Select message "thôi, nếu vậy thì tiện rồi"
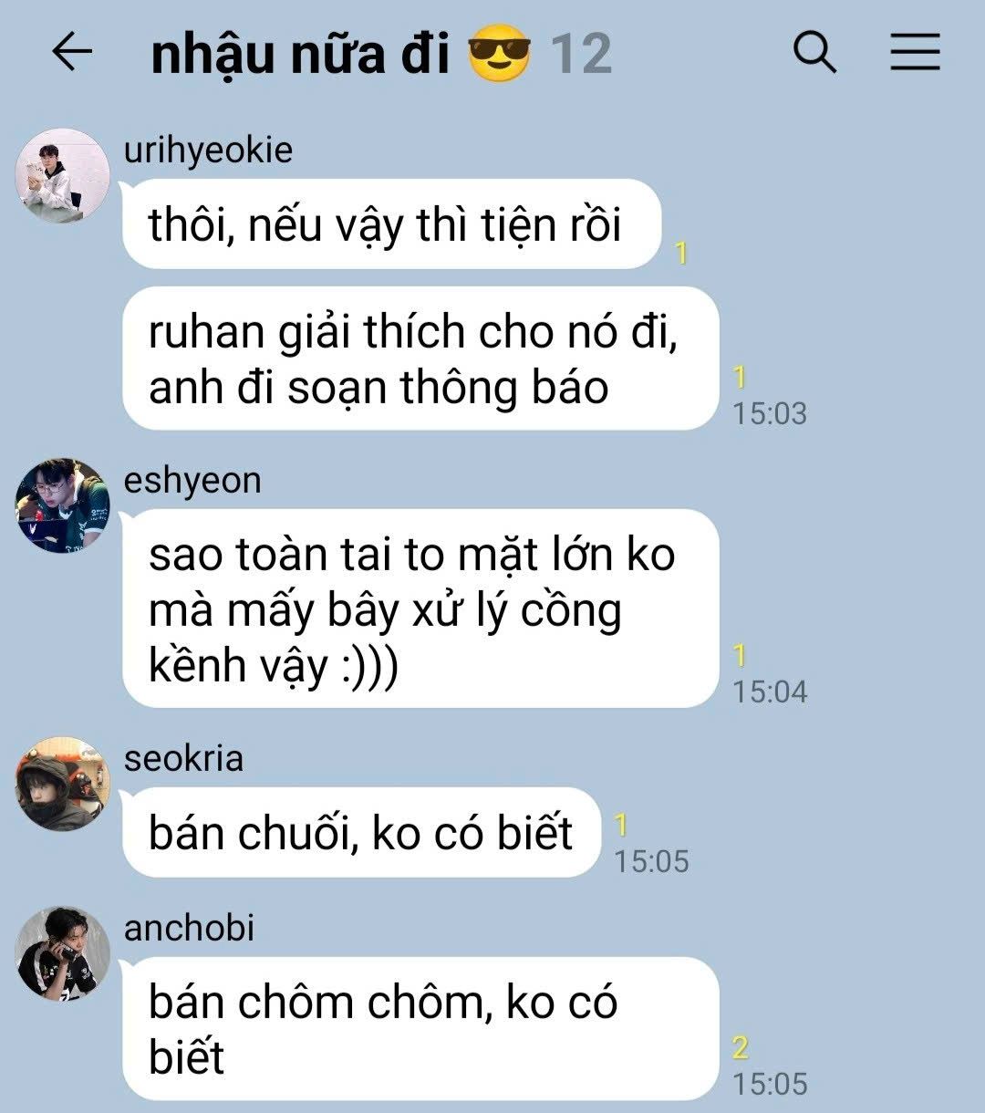Image resolution: width=985 pixels, height=1113 pixels. pyautogui.click(x=391, y=224)
